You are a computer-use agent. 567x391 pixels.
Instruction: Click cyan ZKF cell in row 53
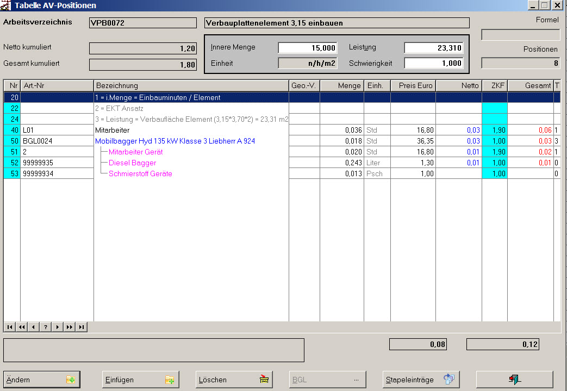point(494,174)
